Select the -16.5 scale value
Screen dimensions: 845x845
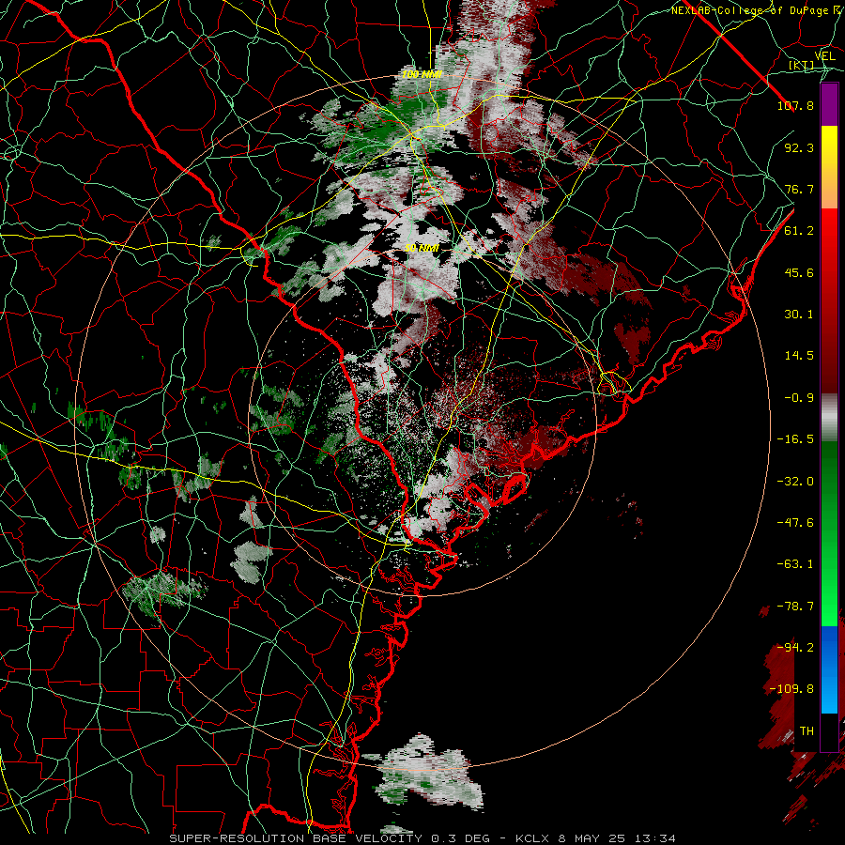(795, 439)
